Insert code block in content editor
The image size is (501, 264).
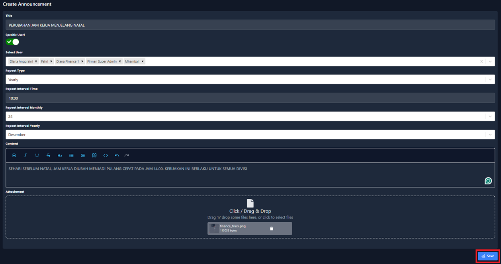(106, 155)
